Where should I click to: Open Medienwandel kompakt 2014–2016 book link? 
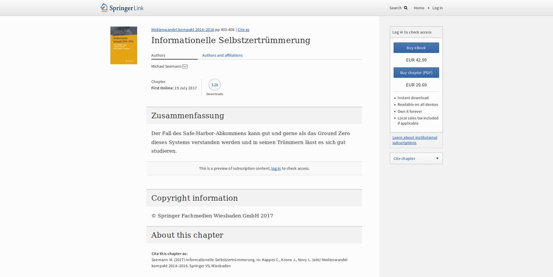(x=182, y=29)
